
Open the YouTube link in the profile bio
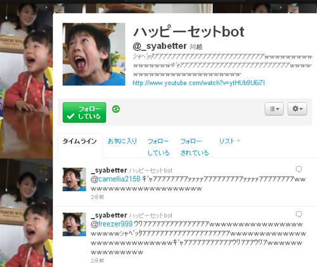[198, 83]
